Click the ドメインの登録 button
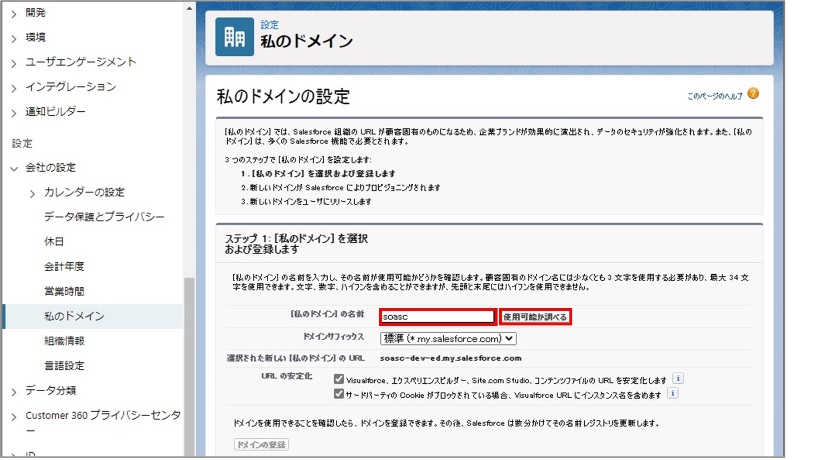The image size is (814, 460). click(261, 444)
